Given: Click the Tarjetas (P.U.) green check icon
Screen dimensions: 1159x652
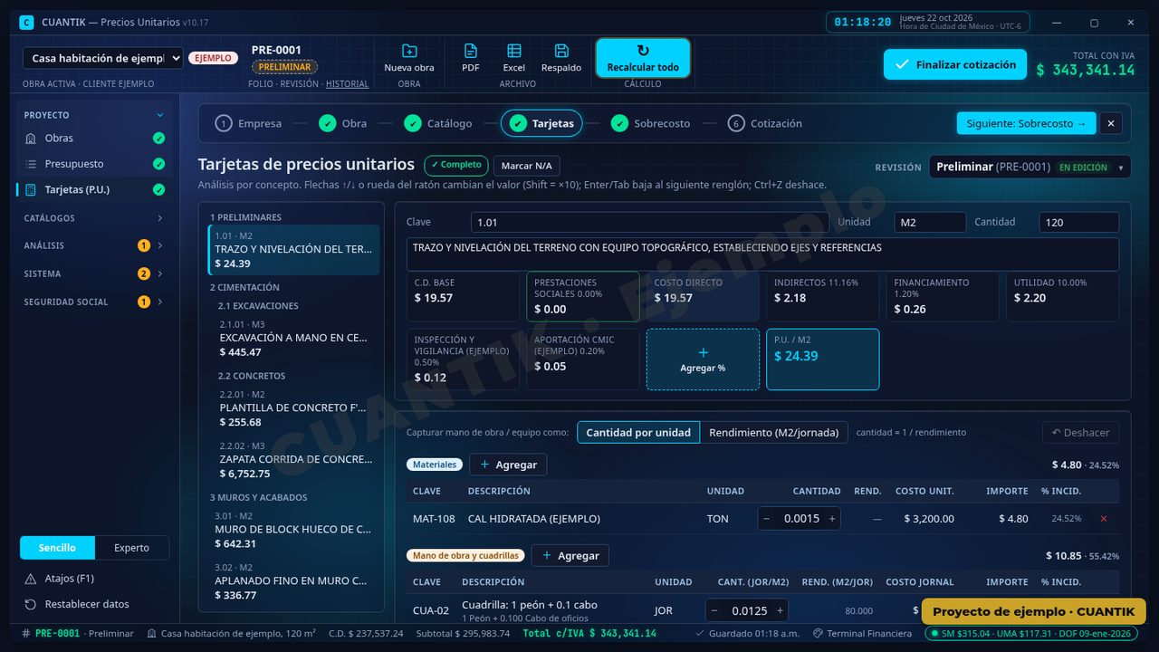Looking at the screenshot, I should pyautogui.click(x=159, y=190).
